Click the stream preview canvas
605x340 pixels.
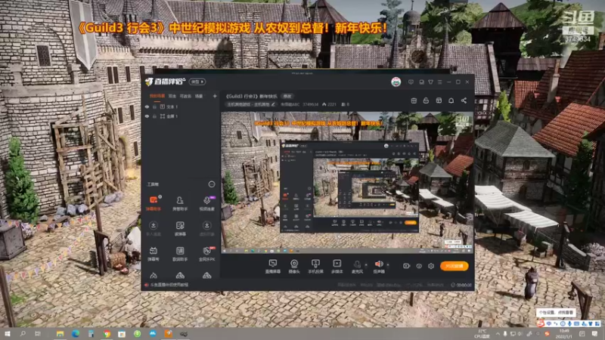pos(347,182)
